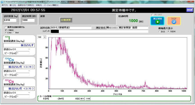The height and width of the screenshot is (105, 195).
Task: Open the バージョン情報(V) menu
Action: point(51,5)
